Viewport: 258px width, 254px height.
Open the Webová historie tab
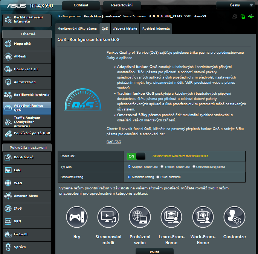point(125,29)
